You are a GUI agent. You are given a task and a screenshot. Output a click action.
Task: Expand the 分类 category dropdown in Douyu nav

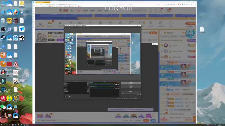85,11
